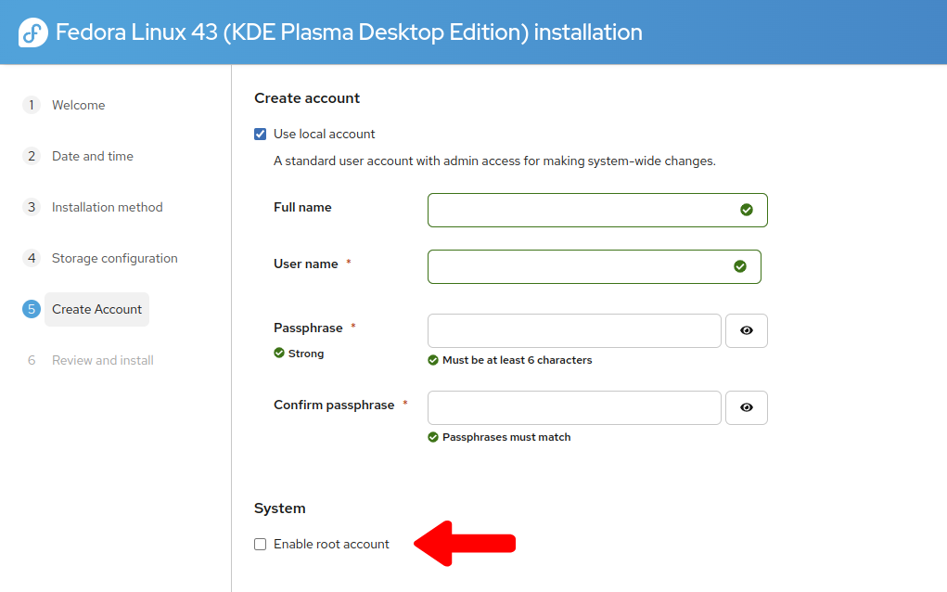Show the Passphrase with the eye icon
This screenshot has width=947, height=592.
pyautogui.click(x=747, y=331)
